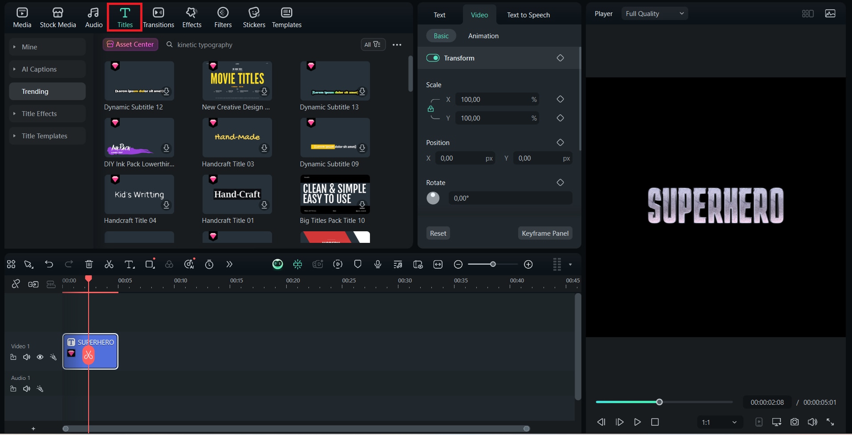Toggle the Transform switch
The width and height of the screenshot is (852, 435).
433,58
